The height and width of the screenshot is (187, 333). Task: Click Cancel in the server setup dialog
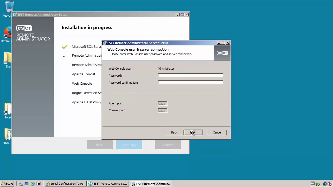pyautogui.click(x=217, y=132)
